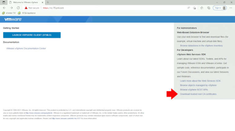Click Web-Based Datastore Browser heading
The image size is (235, 131).
click(x=193, y=32)
